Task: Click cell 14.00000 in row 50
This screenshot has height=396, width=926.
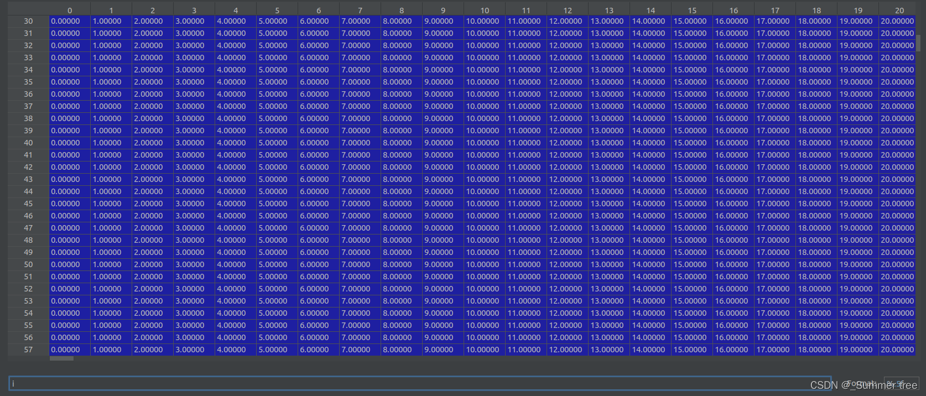Action: click(651, 264)
